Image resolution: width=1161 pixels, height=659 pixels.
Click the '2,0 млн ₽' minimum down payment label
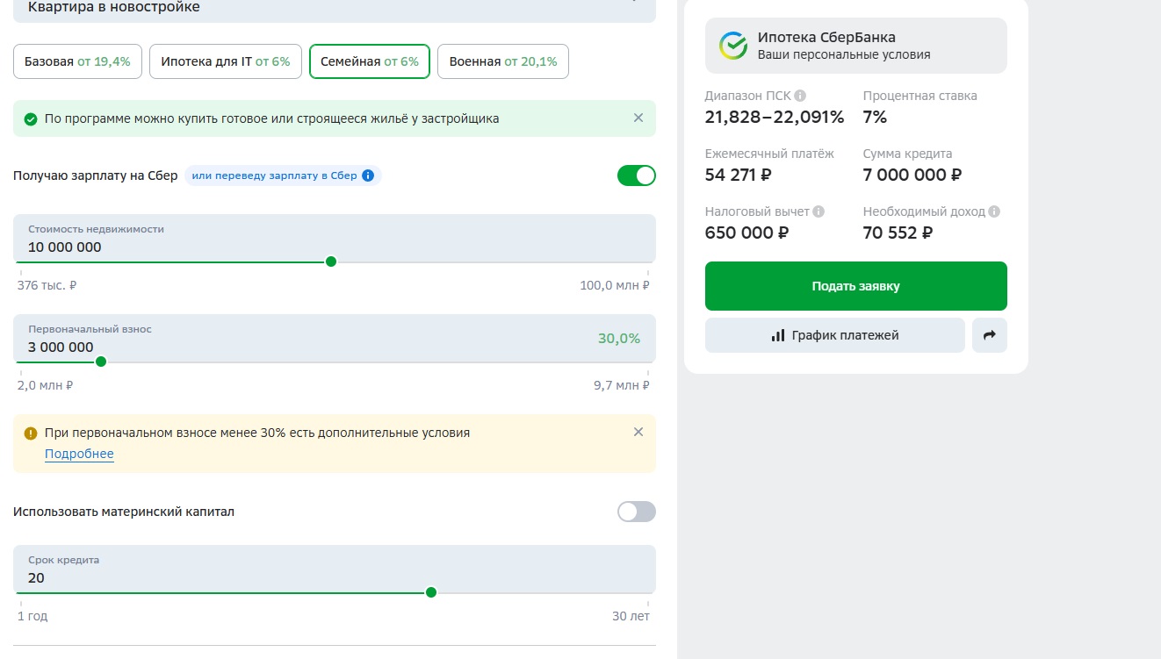tap(46, 385)
